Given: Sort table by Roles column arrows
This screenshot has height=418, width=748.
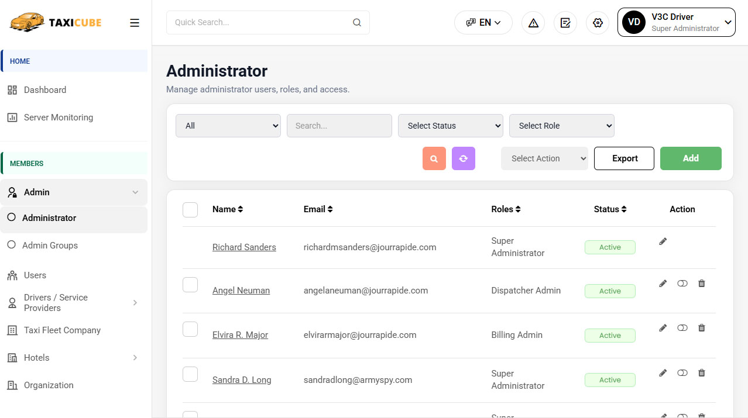Looking at the screenshot, I should click(518, 209).
